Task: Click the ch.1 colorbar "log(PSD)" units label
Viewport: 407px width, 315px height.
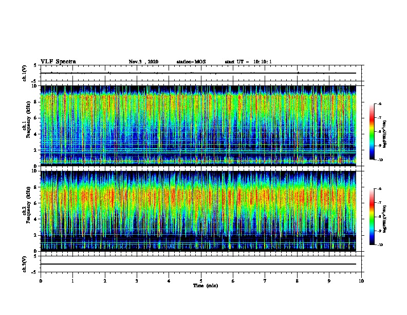Action: [x=385, y=134]
